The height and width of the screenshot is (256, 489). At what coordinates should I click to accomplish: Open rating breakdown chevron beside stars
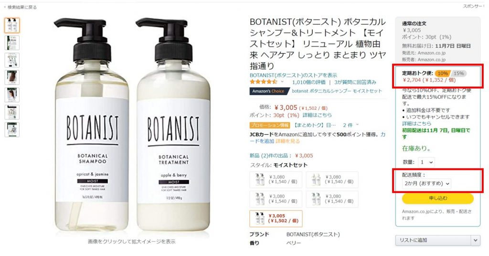point(283,82)
